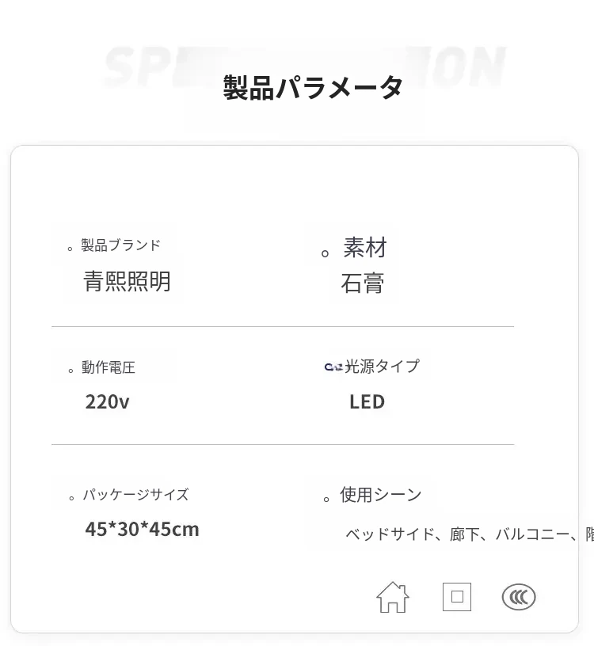Click the 素材 label

tap(365, 248)
